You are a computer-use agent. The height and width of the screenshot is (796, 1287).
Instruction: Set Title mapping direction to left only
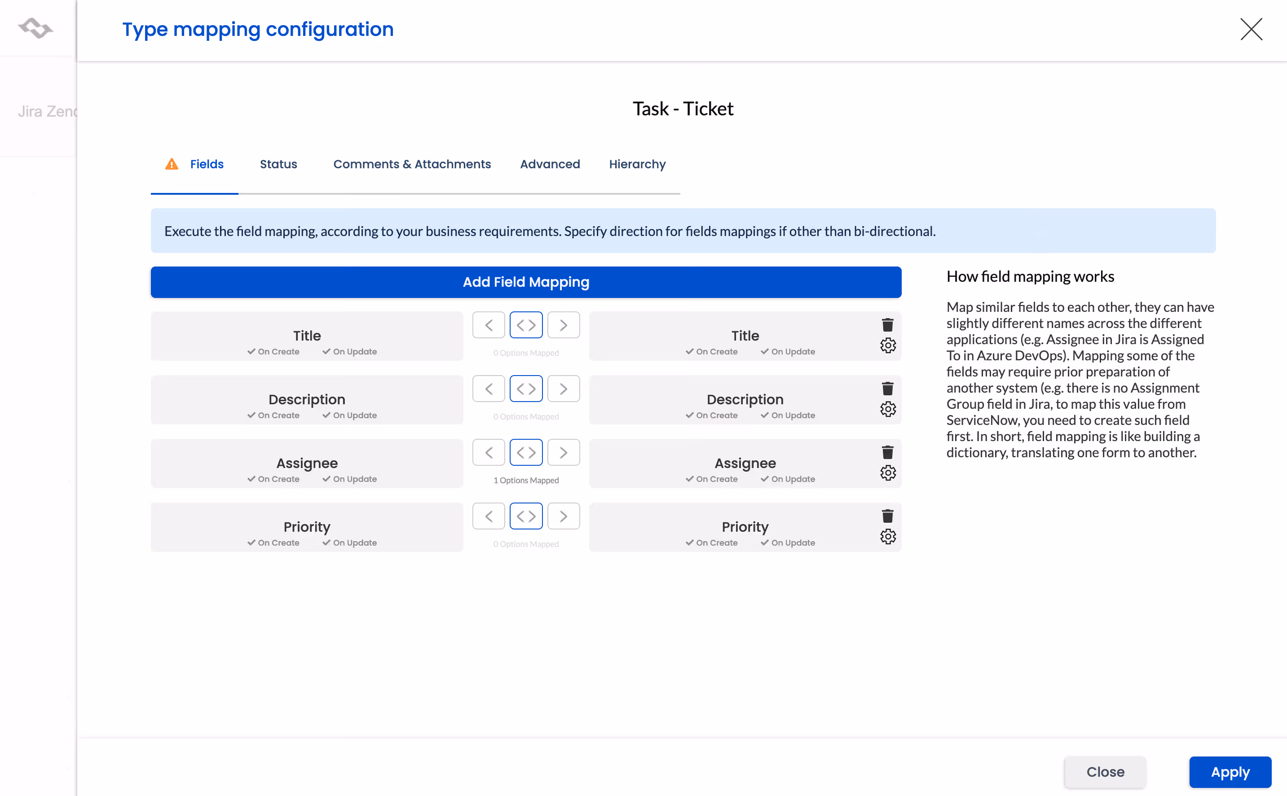[489, 325]
